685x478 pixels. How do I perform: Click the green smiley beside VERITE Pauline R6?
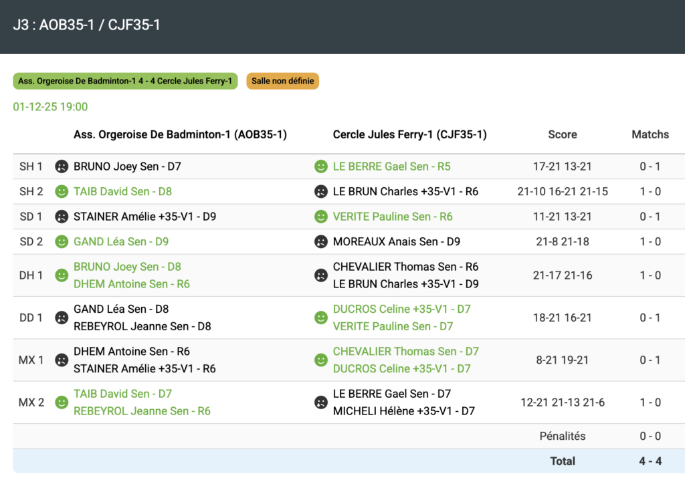pos(321,217)
